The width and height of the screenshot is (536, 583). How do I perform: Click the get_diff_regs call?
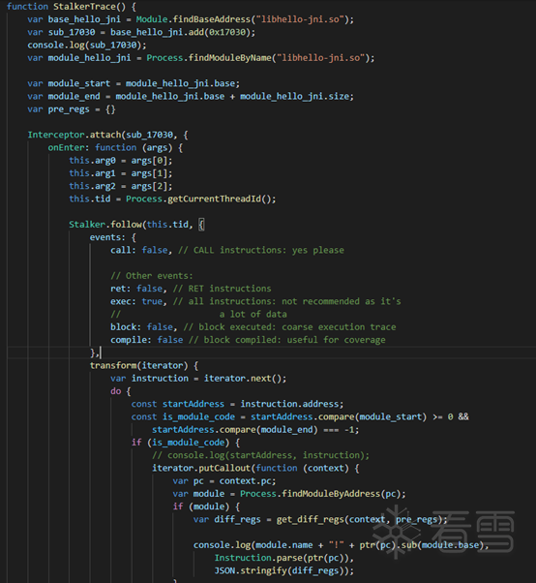359,519
